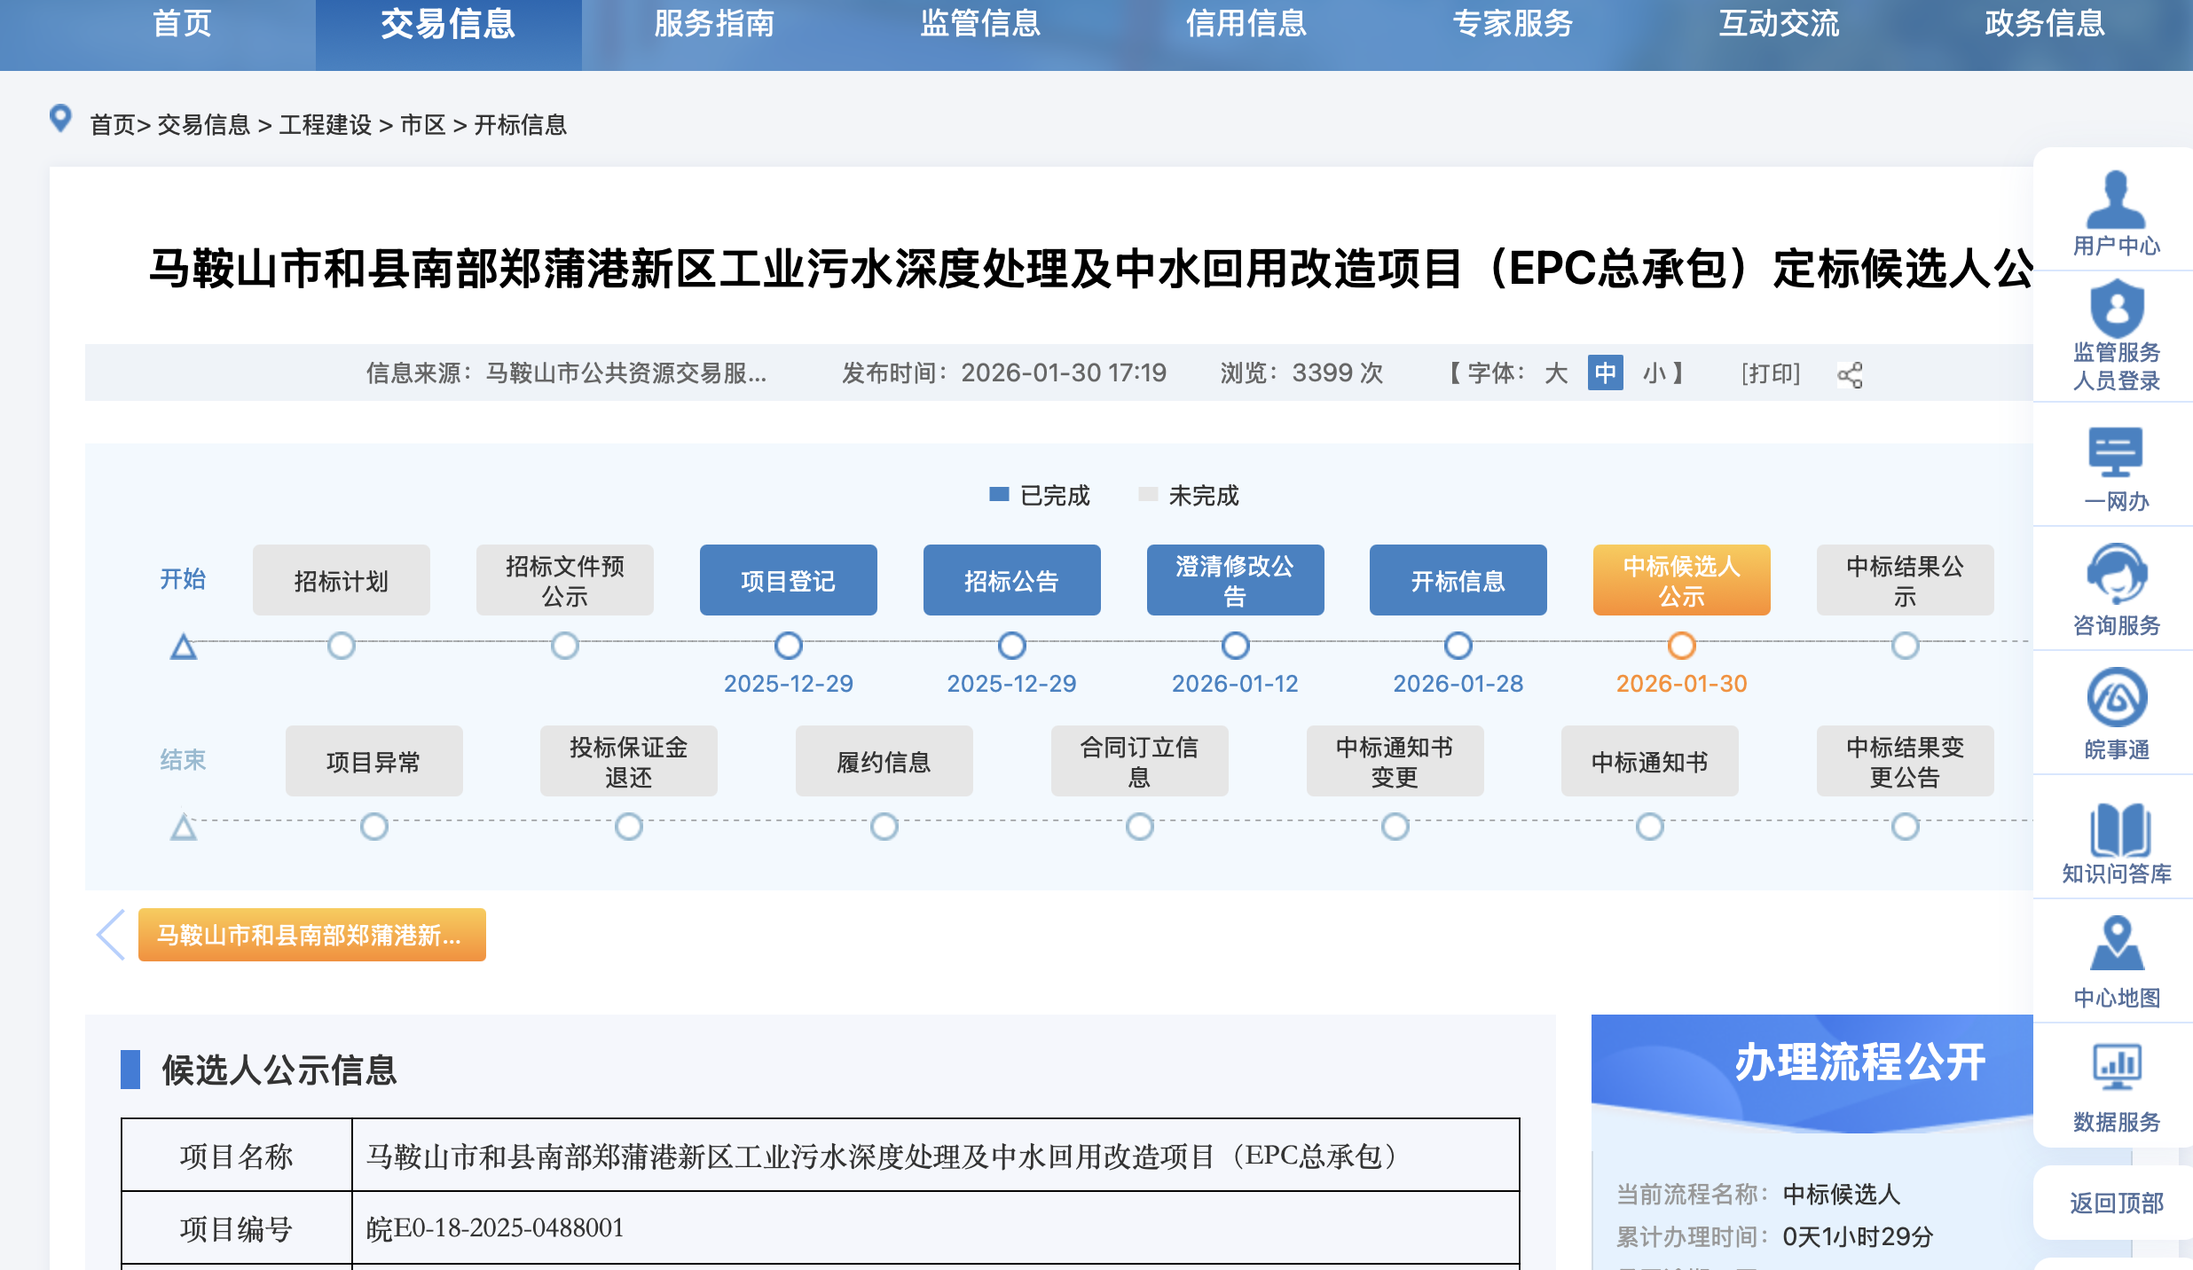The height and width of the screenshot is (1270, 2193).
Task: Switch to the 信用信息 tab
Action: click(1246, 25)
